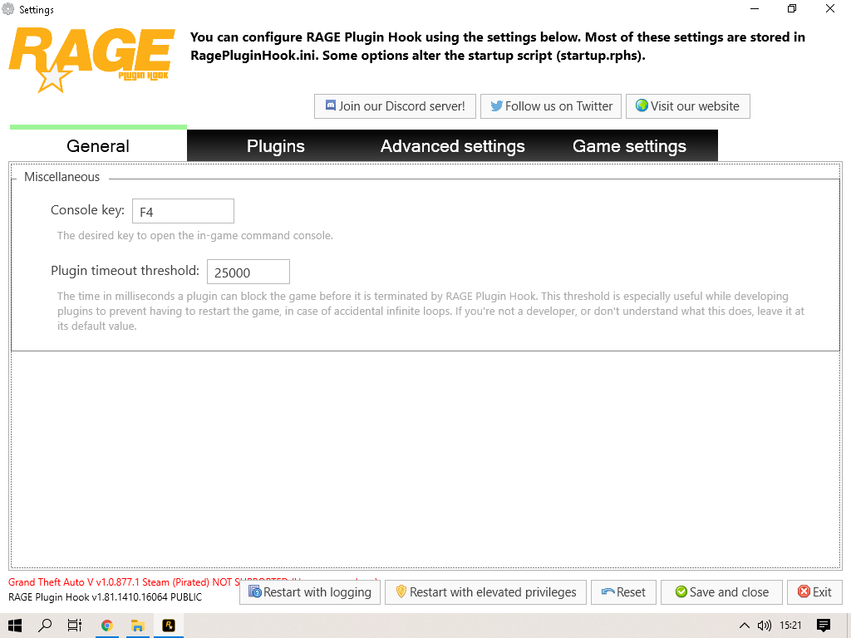The height and width of the screenshot is (638, 851).
Task: Open the Join our Discord server button
Action: 395,106
